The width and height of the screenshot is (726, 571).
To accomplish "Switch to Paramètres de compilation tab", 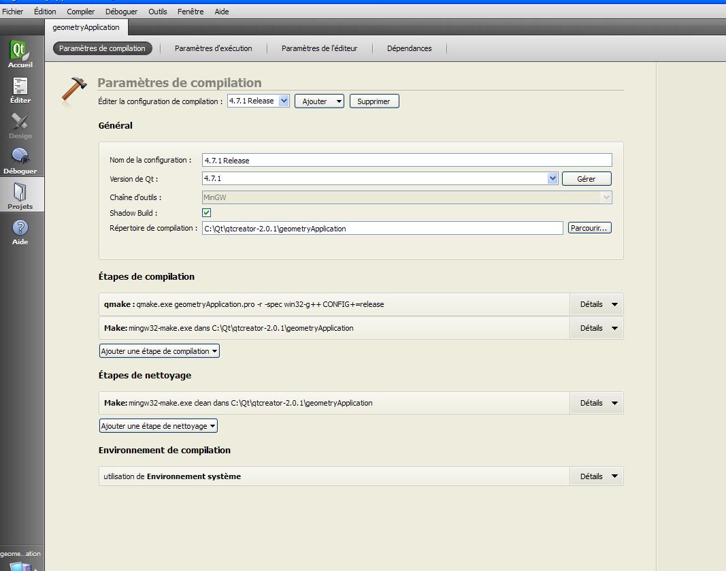I will (102, 48).
